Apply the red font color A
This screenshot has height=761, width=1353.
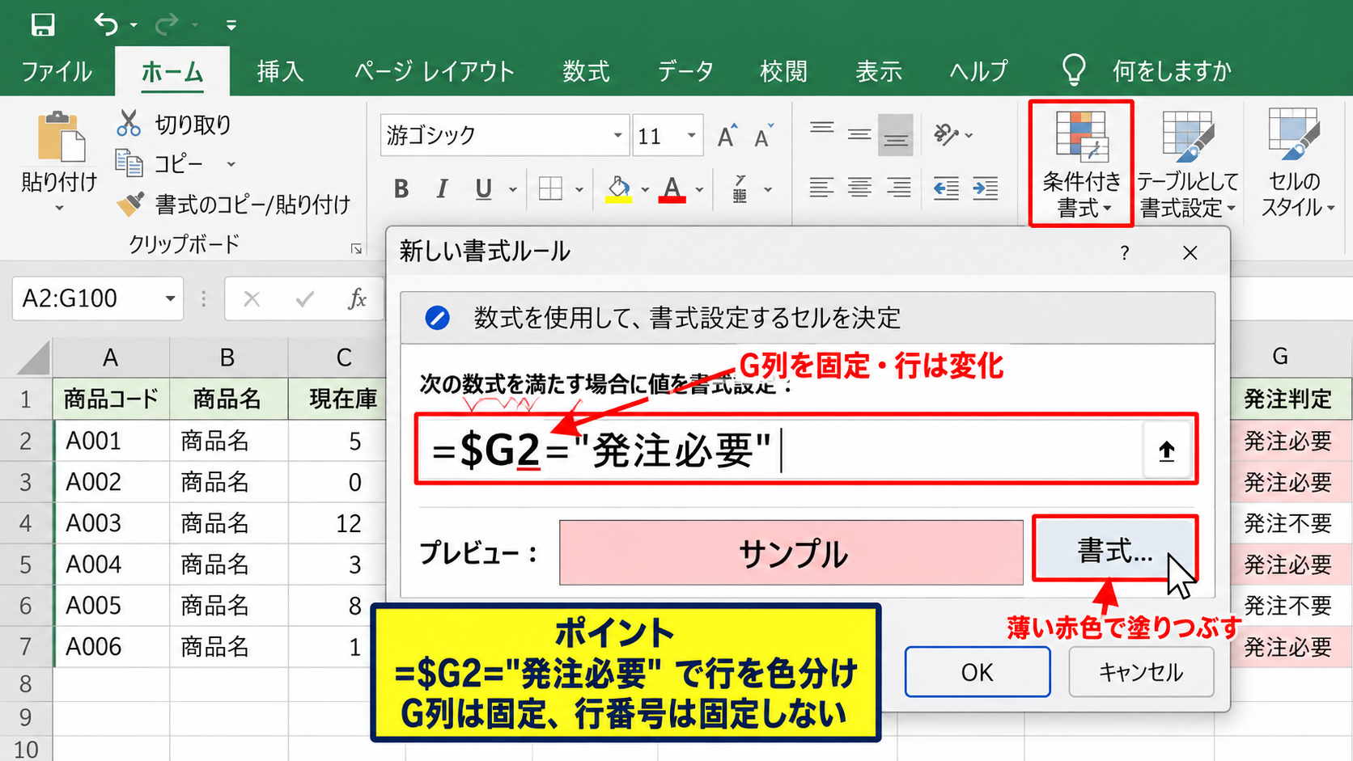click(x=672, y=189)
